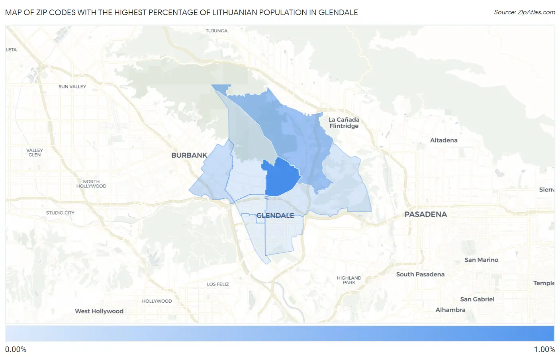
Task: Click the South Pasadena label
Action: click(x=420, y=274)
